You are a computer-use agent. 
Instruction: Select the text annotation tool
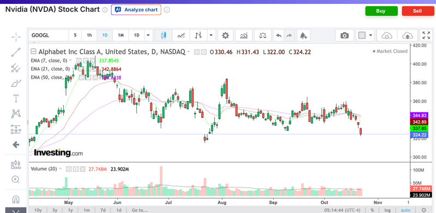click(x=16, y=98)
